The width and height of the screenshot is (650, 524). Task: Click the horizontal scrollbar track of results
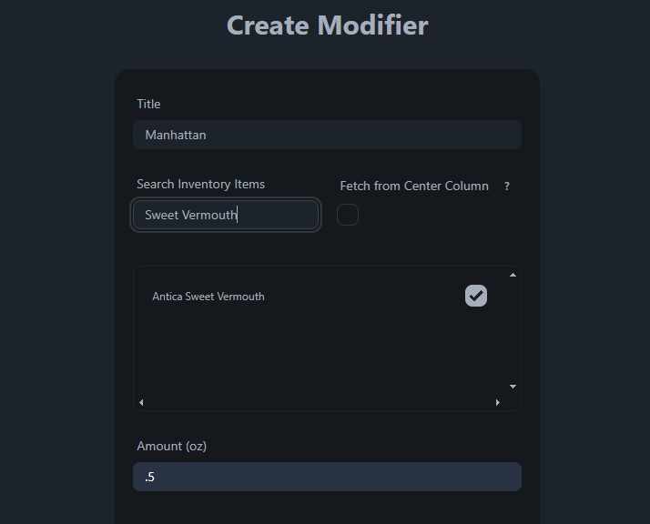point(319,402)
